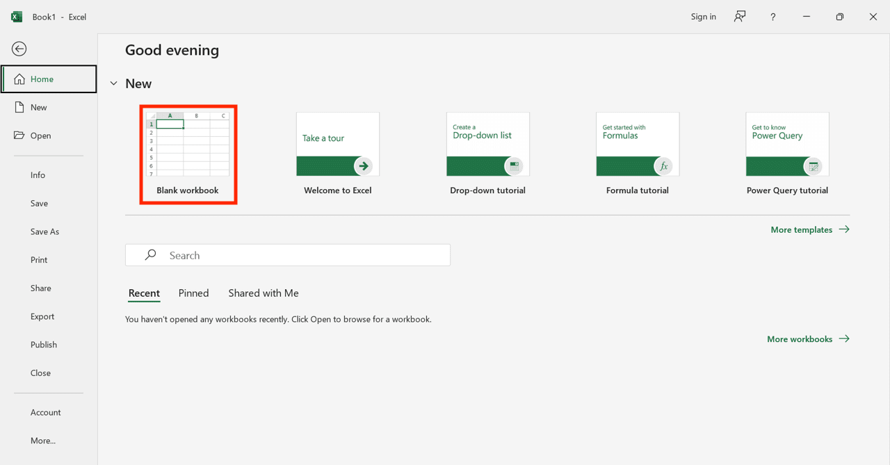Image resolution: width=890 pixels, height=465 pixels.
Task: Click the back arrow icon
Action: (x=19, y=49)
